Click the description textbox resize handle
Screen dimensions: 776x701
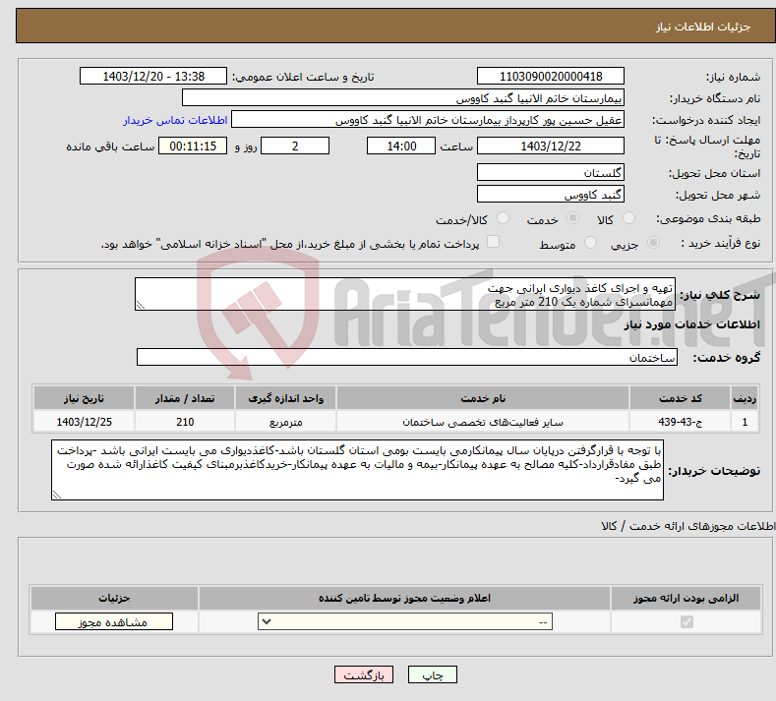click(140, 306)
